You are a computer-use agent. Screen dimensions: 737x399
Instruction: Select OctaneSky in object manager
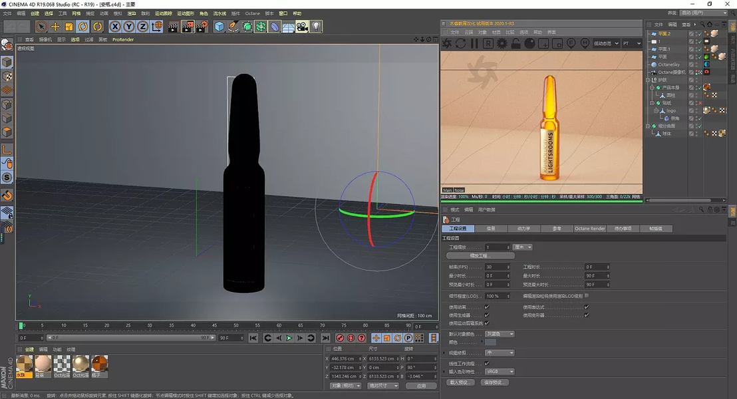coord(669,65)
